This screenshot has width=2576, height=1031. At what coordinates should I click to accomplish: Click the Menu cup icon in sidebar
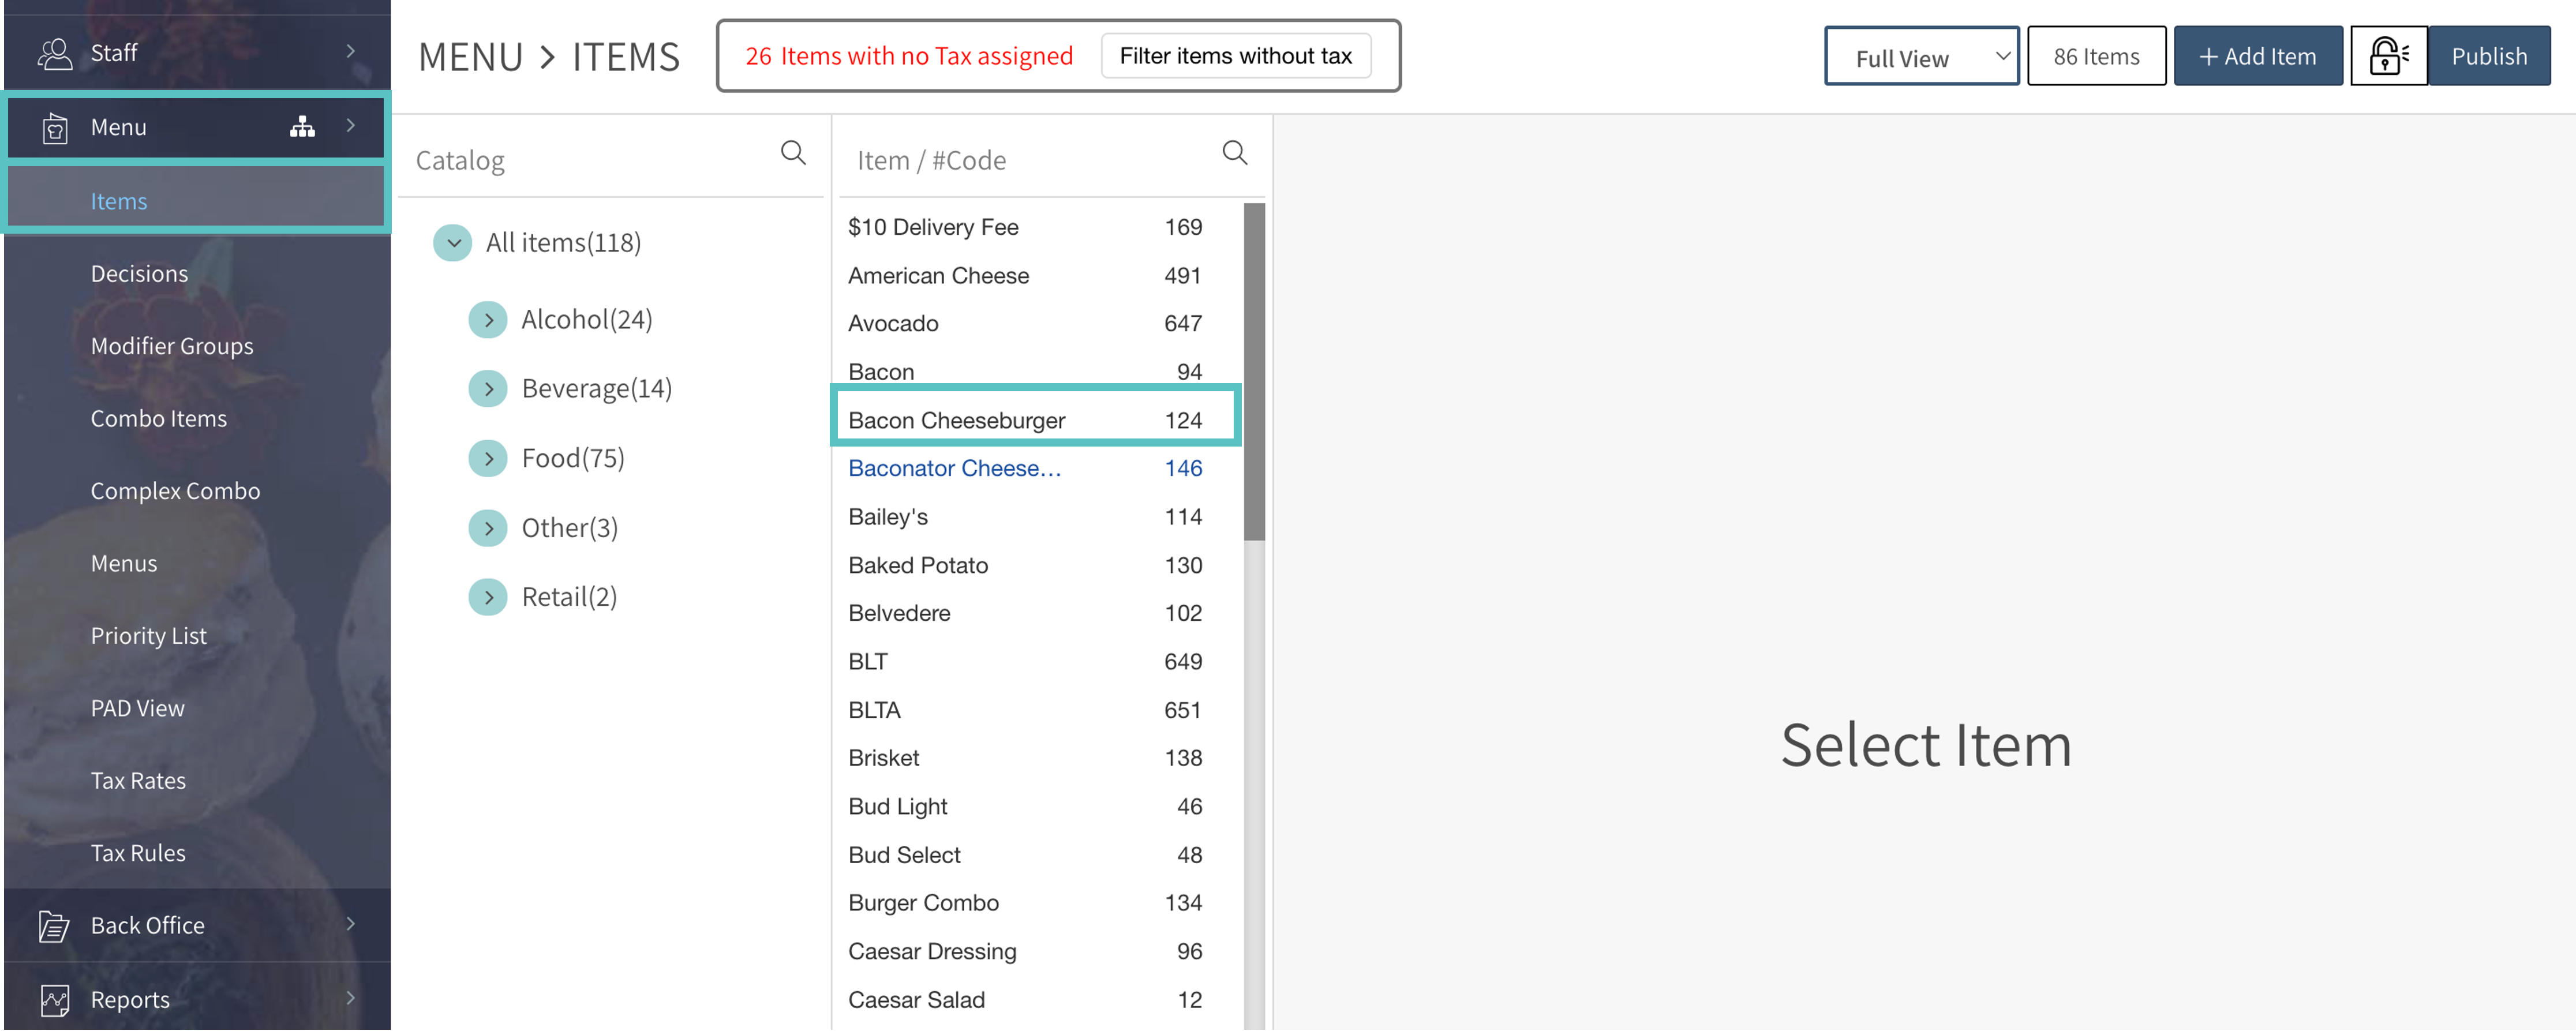click(x=55, y=127)
